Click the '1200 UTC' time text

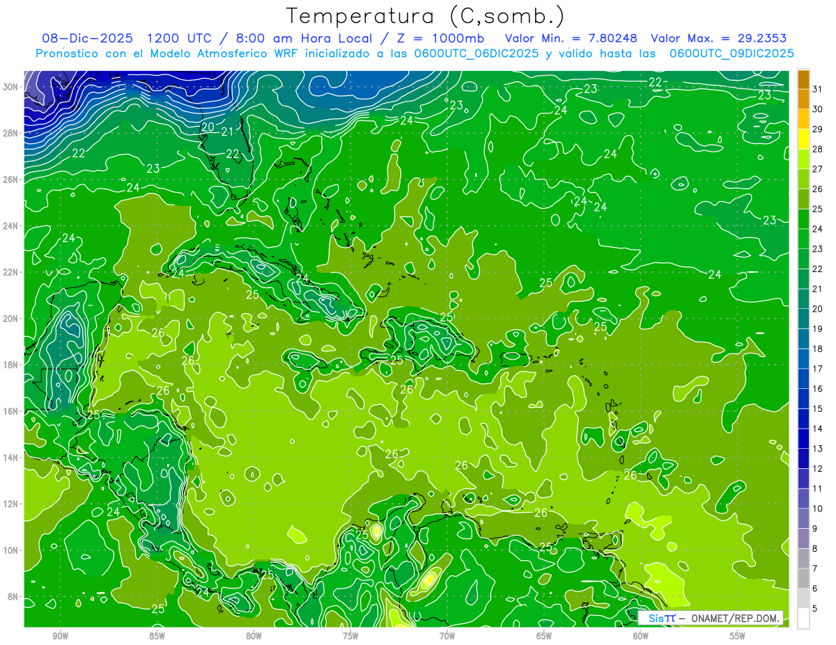[x=179, y=38]
